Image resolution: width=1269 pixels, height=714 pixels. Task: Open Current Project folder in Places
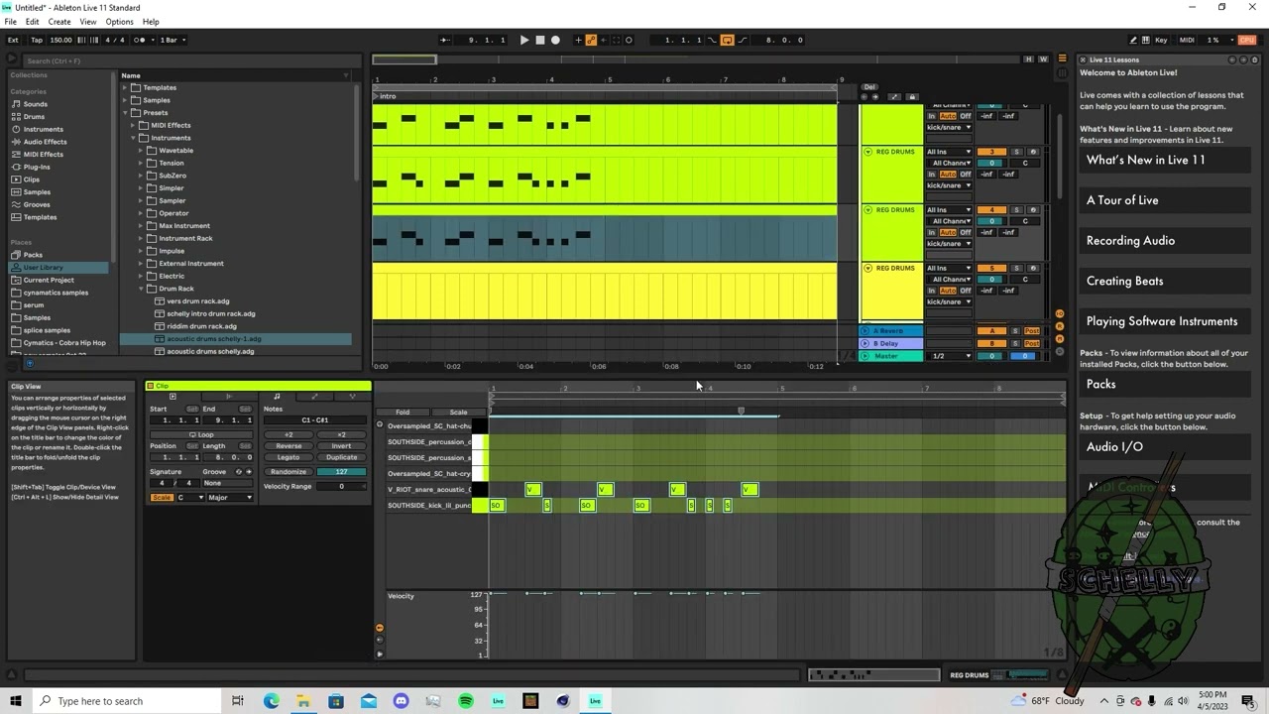click(49, 280)
